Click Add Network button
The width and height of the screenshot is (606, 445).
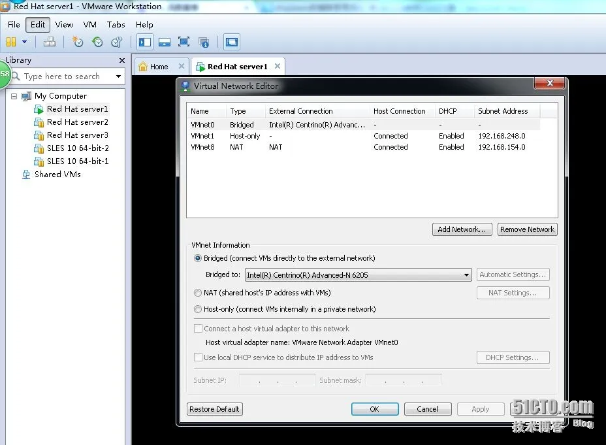(462, 229)
